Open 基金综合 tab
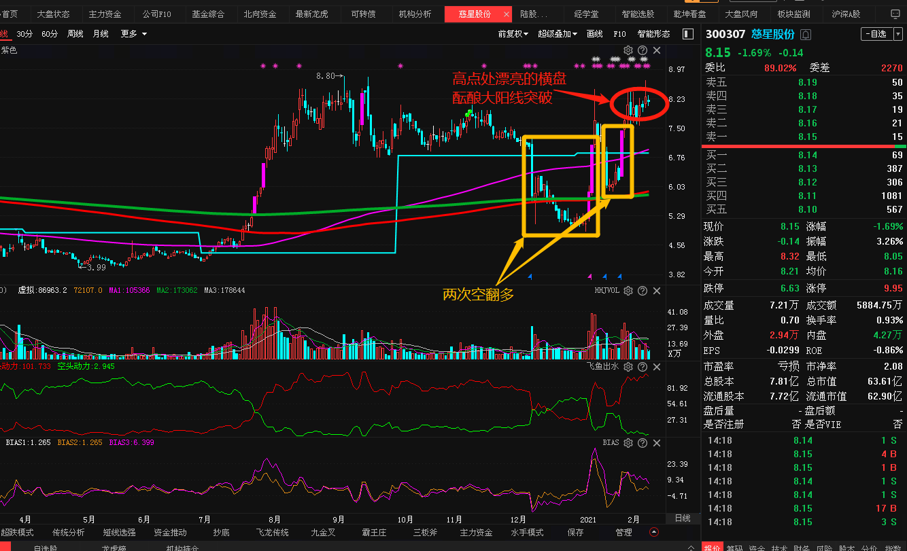Viewport: 907px width, 551px height. pyautogui.click(x=208, y=14)
